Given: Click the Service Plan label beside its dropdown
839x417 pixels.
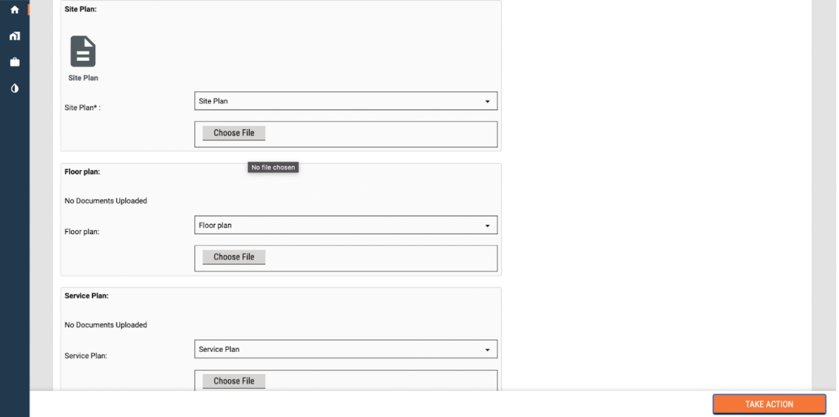Looking at the screenshot, I should [86, 356].
